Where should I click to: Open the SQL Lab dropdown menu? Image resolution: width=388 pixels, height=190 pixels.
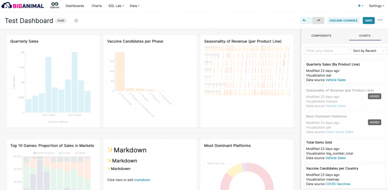[x=116, y=6]
